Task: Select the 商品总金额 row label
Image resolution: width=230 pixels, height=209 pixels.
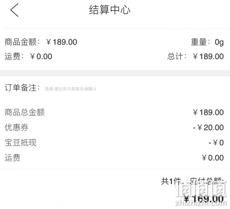Action: [25, 112]
